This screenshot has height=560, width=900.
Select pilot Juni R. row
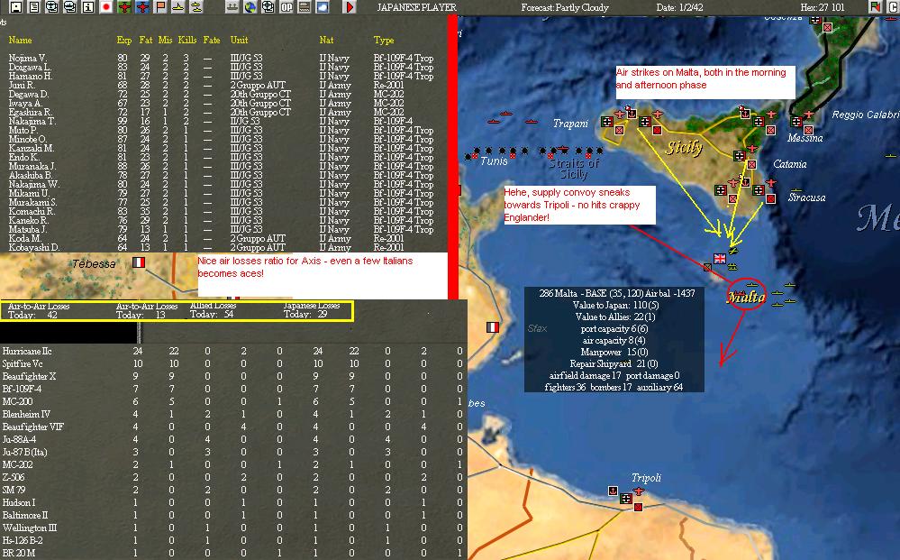coord(221,85)
